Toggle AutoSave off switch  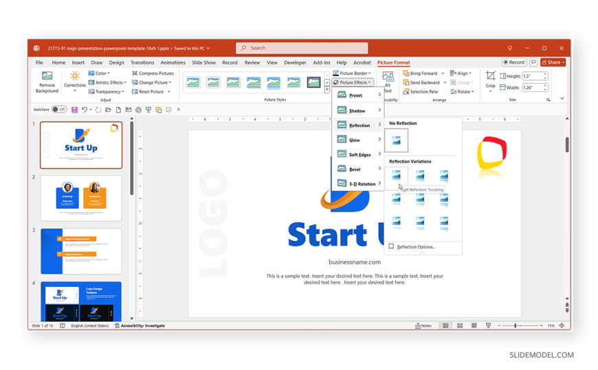pyautogui.click(x=59, y=110)
